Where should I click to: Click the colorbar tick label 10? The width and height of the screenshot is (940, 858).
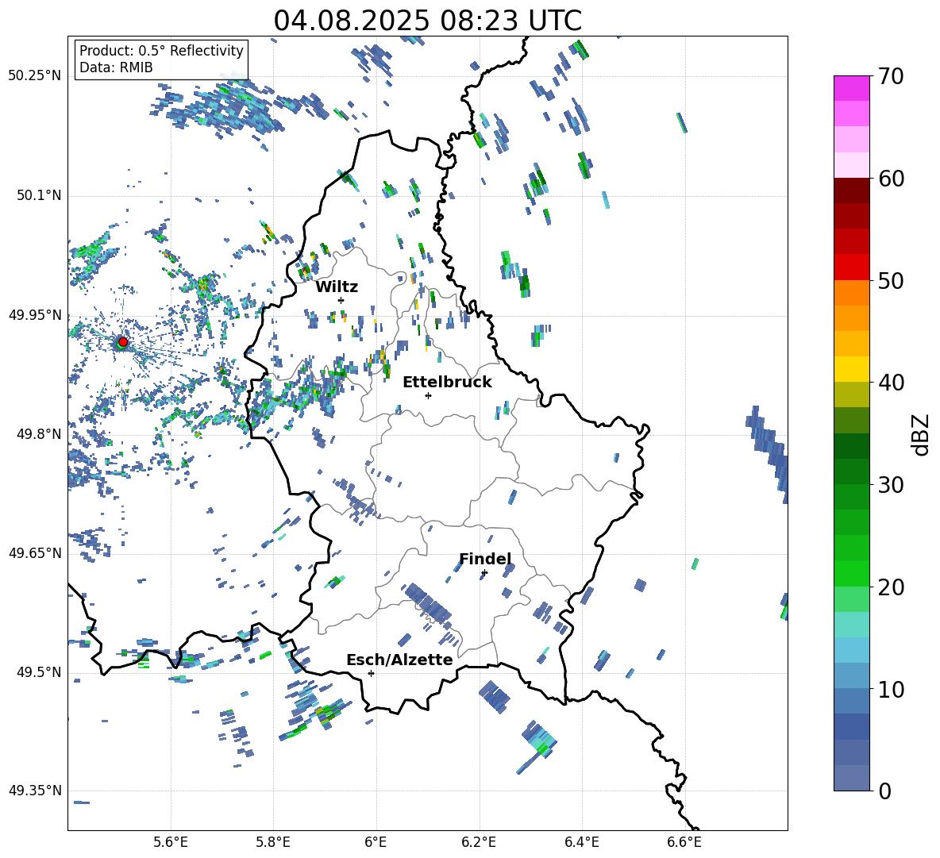pos(892,689)
